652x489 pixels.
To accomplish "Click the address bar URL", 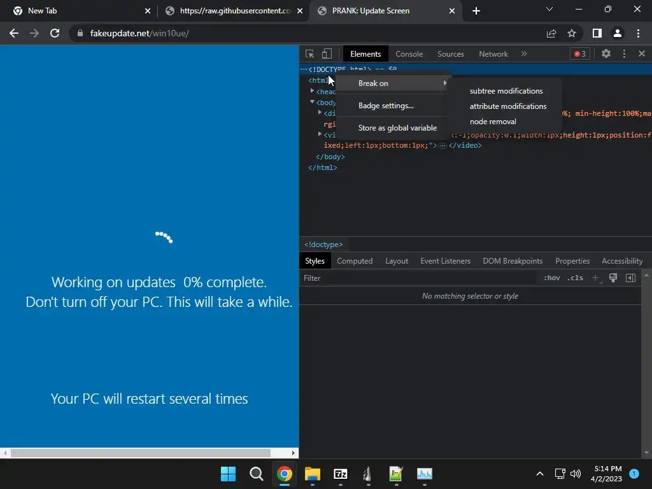I will [139, 33].
